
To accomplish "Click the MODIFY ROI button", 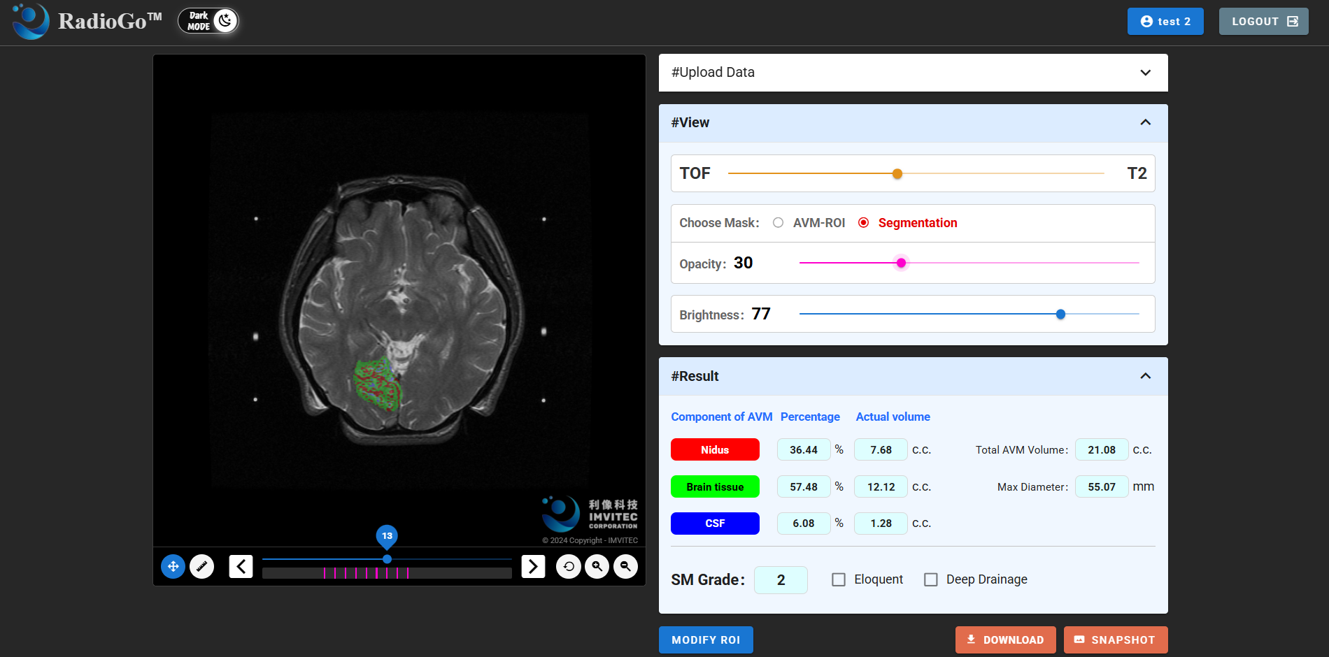I will click(x=706, y=640).
